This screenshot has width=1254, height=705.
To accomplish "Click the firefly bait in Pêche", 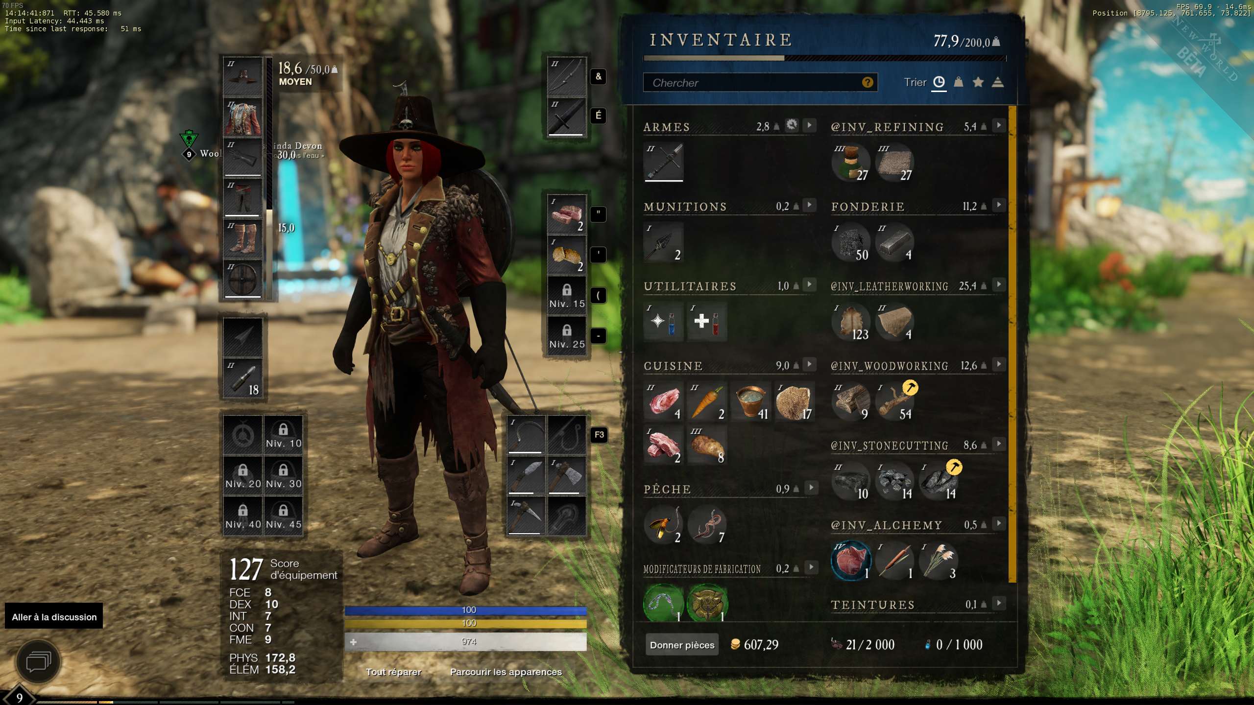I will (x=663, y=524).
